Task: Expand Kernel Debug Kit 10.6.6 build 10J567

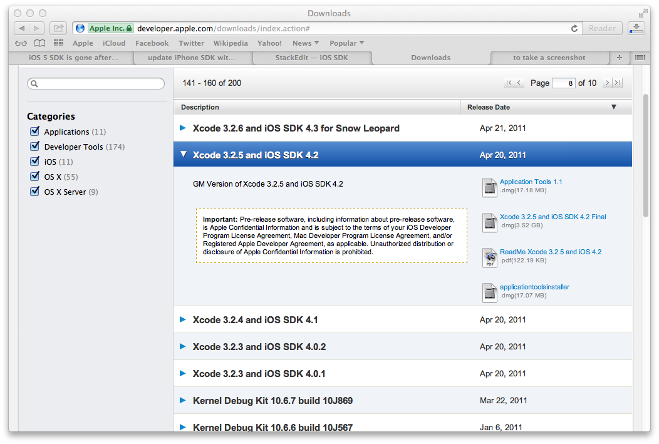Action: pyautogui.click(x=182, y=426)
